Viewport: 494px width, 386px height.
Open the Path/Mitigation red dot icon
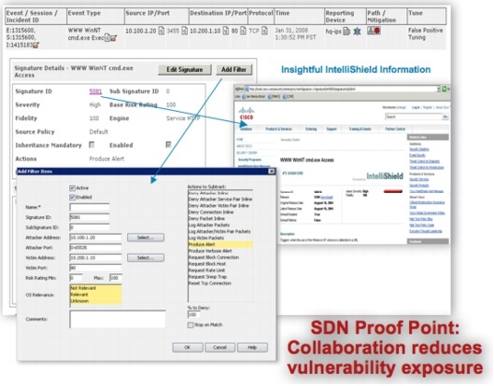(x=377, y=31)
